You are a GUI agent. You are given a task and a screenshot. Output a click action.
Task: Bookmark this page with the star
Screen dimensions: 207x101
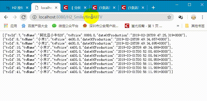[x=169, y=17]
